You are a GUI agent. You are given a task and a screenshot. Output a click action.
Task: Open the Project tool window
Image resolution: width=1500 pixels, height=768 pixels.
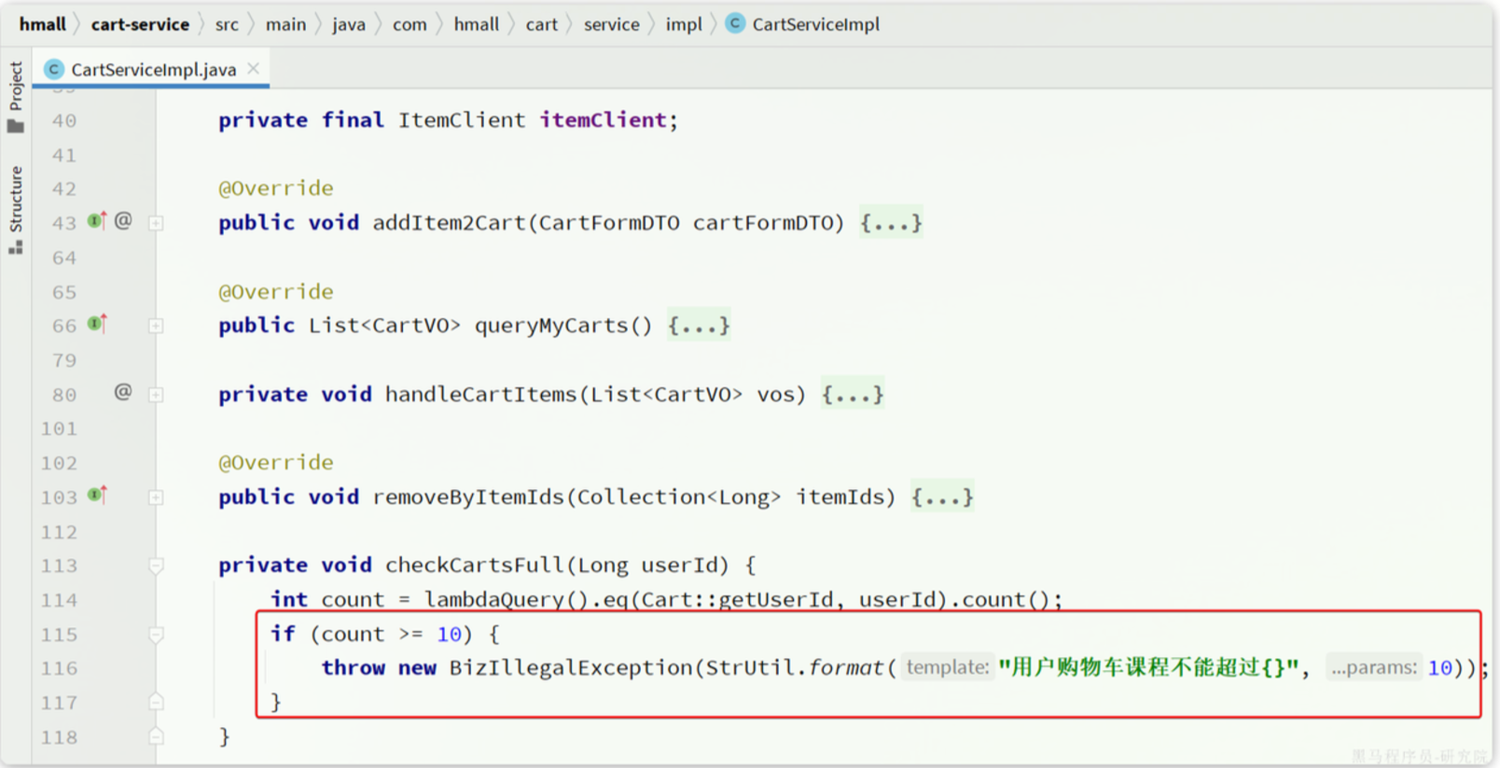(16, 97)
